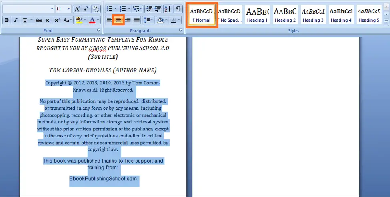Apply the Normal style

[x=202, y=15]
